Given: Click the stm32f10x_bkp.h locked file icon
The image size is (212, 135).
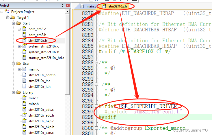Looking at the screenshot, I should point(25,127).
